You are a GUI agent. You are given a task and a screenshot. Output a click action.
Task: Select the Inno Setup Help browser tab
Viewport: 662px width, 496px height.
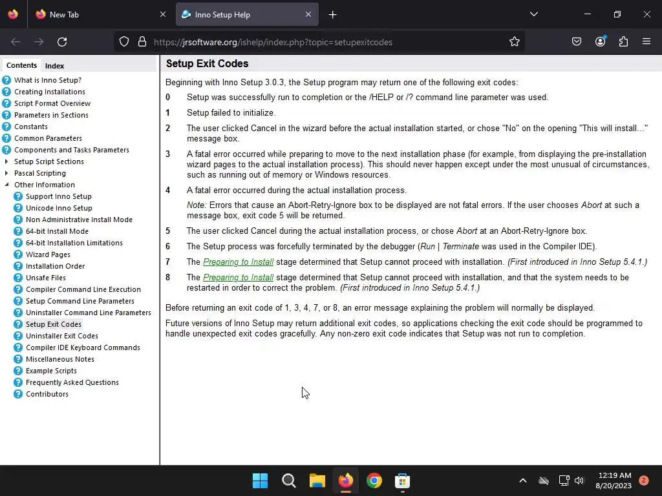(247, 14)
